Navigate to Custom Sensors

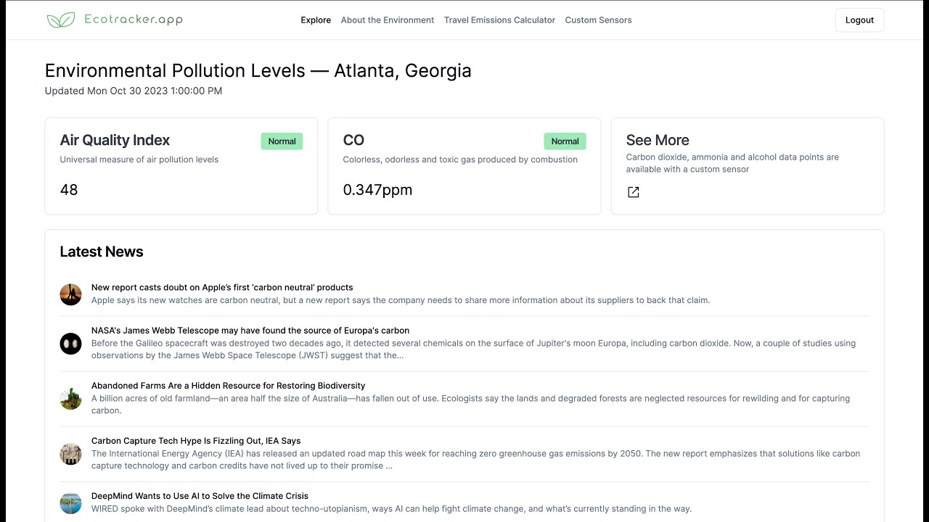click(x=598, y=20)
